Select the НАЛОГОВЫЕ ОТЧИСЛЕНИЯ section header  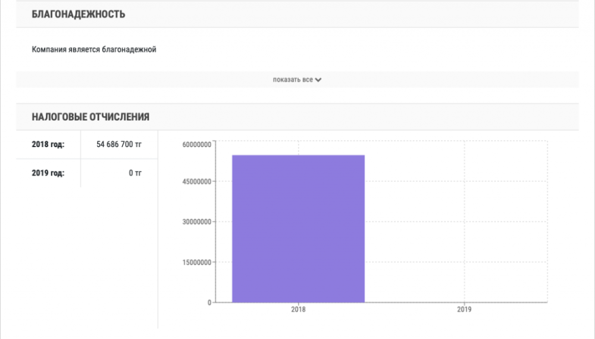click(x=90, y=117)
